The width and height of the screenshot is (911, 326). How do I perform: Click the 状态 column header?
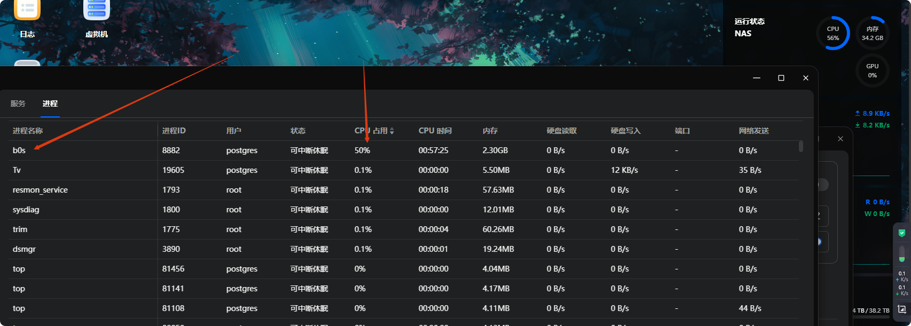[x=298, y=131]
